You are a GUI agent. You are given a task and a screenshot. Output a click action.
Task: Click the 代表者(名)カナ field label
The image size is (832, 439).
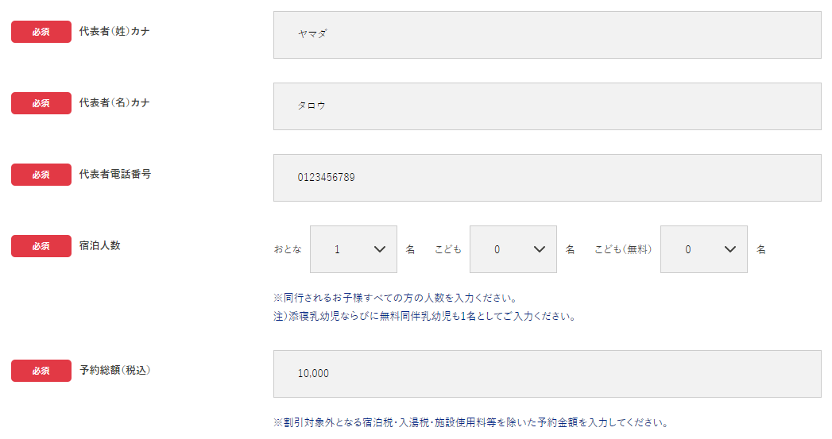114,102
